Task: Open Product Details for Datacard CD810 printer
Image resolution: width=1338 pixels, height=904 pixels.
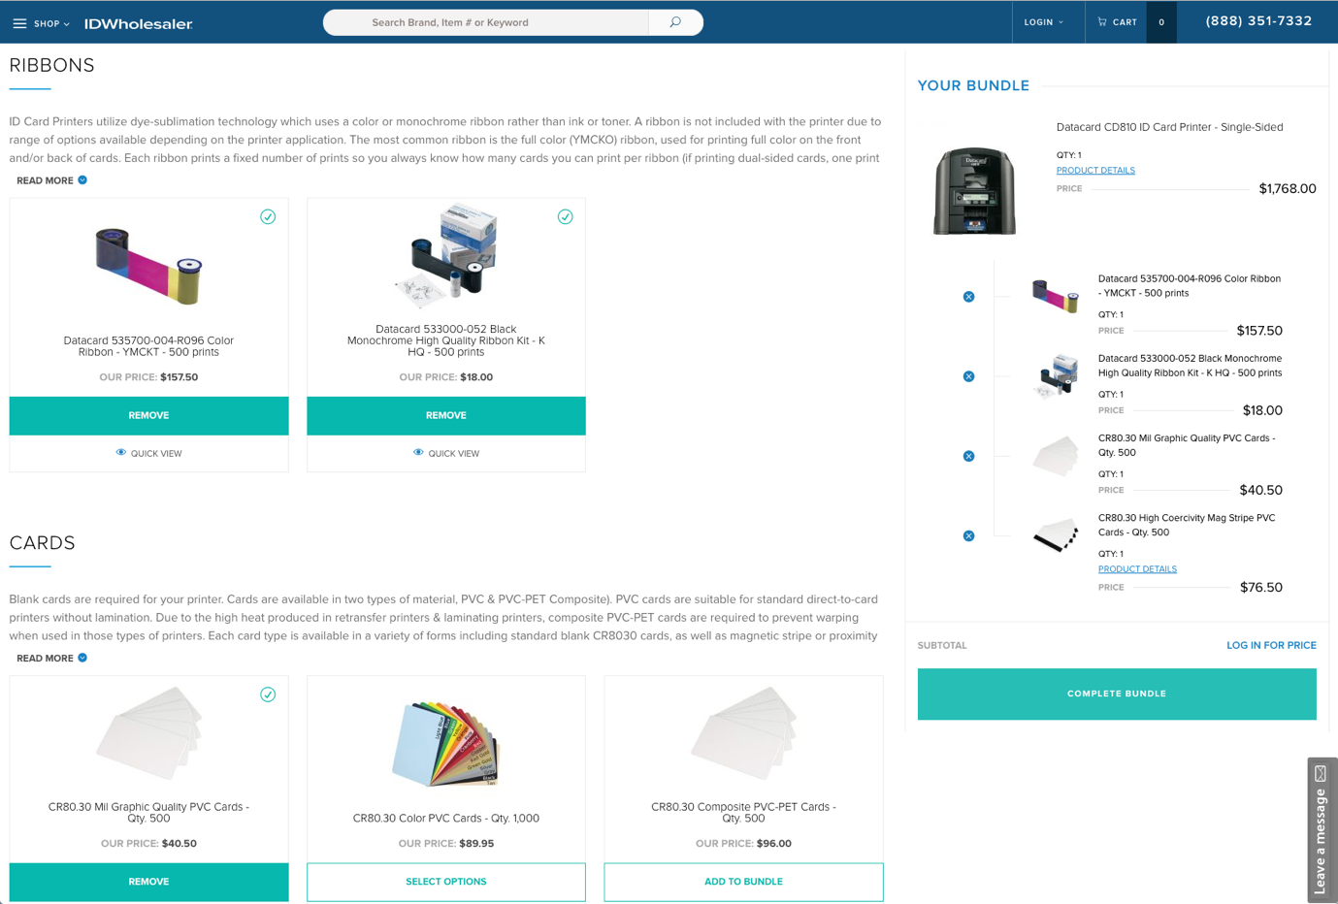Action: point(1095,171)
